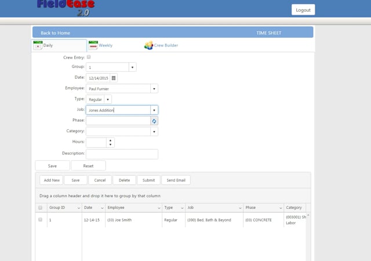Expand the Group dropdown

pos(132,67)
